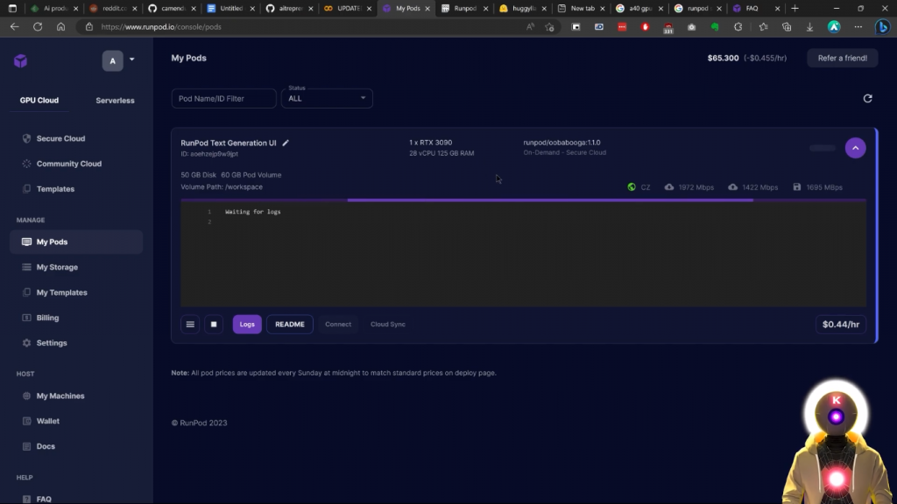This screenshot has height=504, width=897.
Task: Click the Cloud Sync button
Action: point(388,324)
